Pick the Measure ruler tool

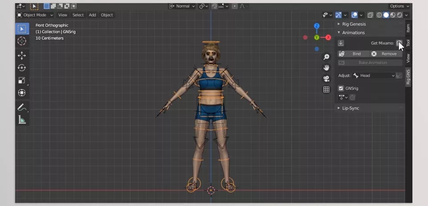(x=22, y=119)
